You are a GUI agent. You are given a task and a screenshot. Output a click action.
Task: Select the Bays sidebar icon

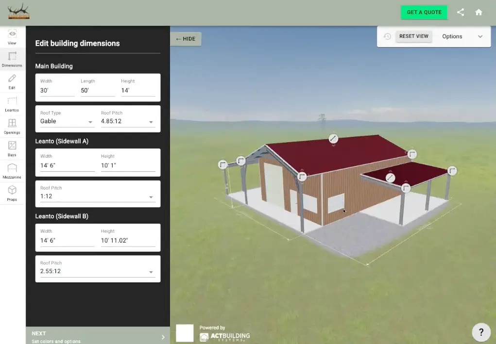(11, 148)
